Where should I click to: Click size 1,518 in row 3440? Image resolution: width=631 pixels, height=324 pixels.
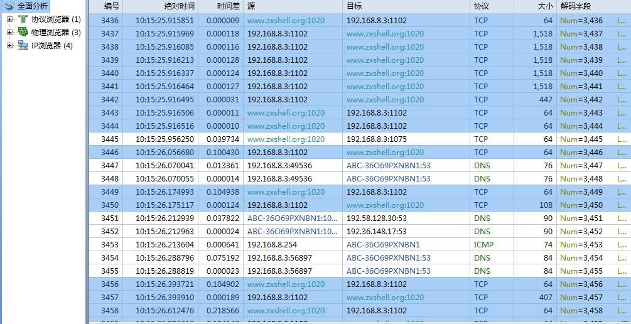(544, 73)
